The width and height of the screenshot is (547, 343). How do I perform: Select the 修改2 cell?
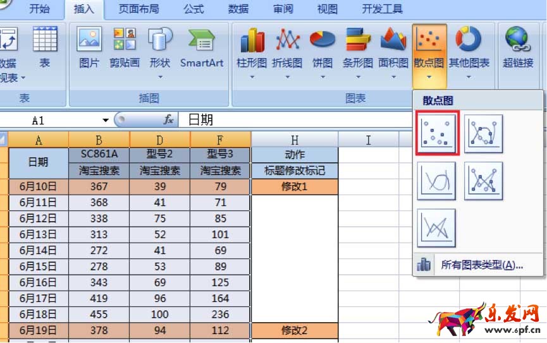[x=295, y=330]
